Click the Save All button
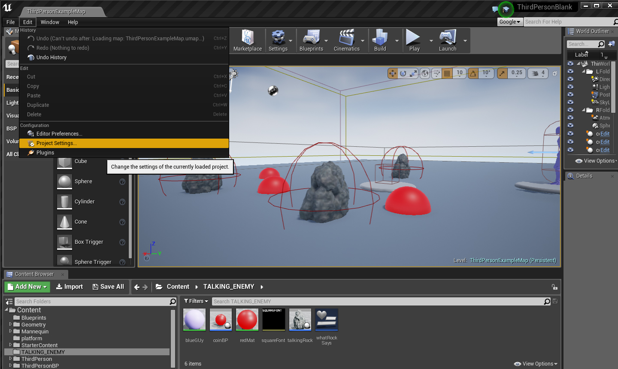Image resolution: width=618 pixels, height=369 pixels. coord(108,287)
